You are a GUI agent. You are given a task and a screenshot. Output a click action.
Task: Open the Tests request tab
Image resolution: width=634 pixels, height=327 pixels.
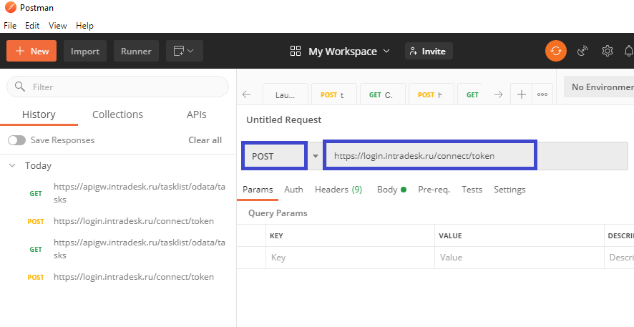[472, 190]
